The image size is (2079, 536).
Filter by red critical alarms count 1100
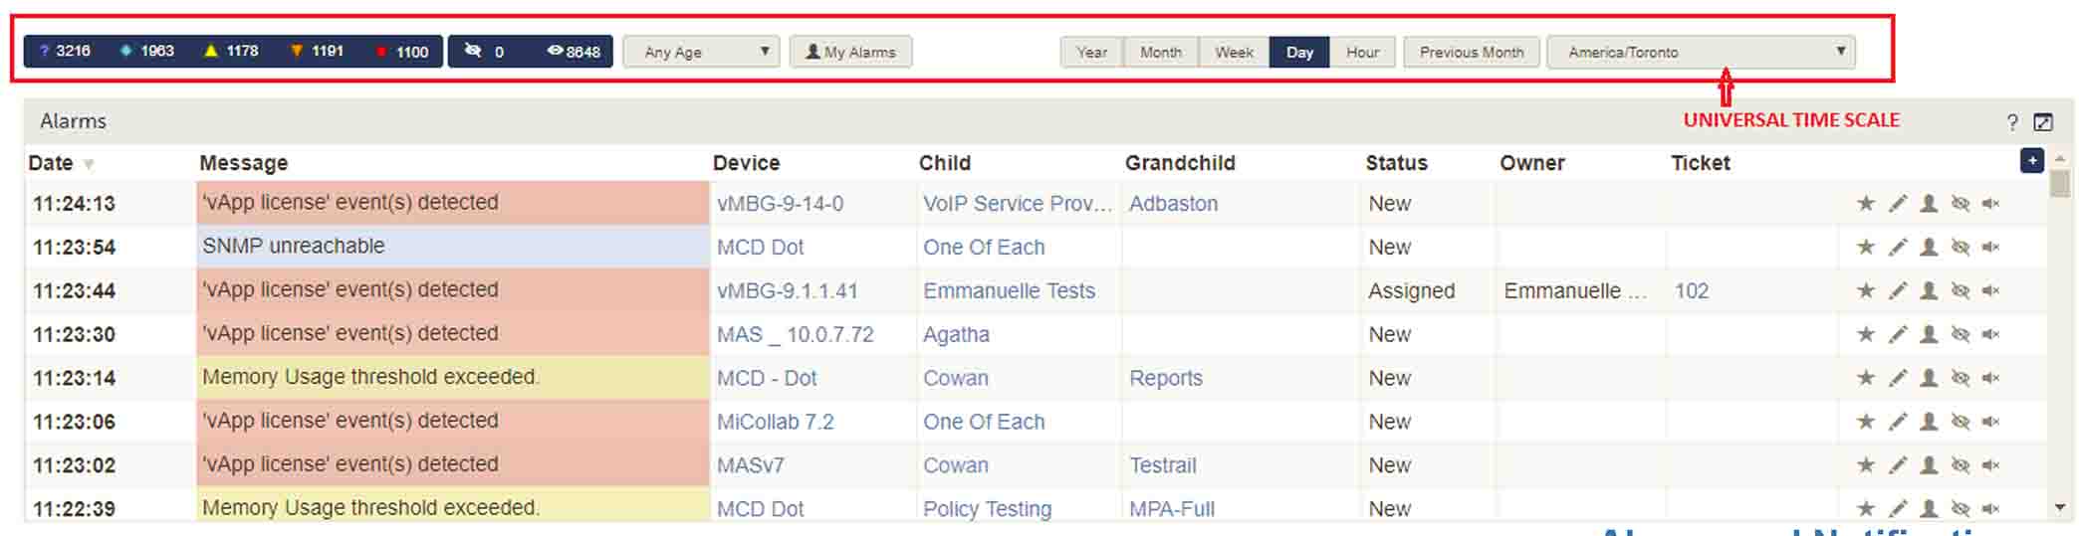point(402,52)
